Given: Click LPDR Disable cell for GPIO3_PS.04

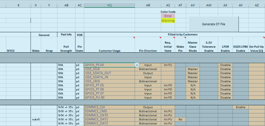Looking at the screenshot, I should coord(225,65).
